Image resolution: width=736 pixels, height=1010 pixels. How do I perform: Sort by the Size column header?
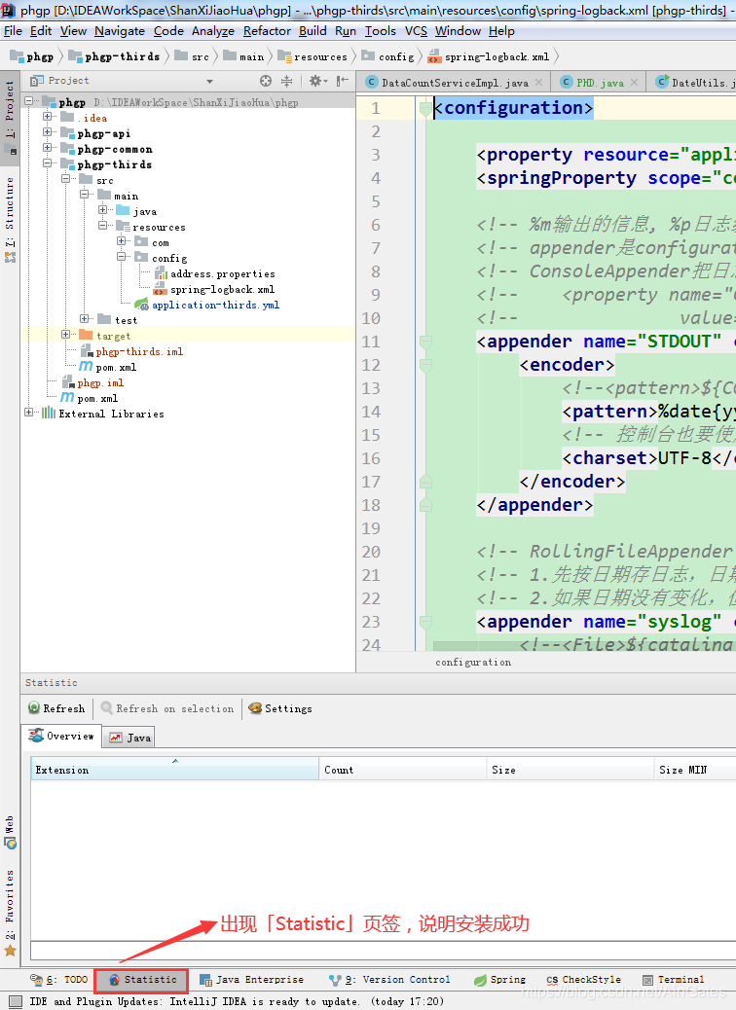tap(570, 770)
